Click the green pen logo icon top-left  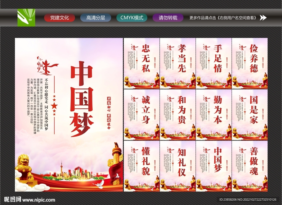(26, 18)
